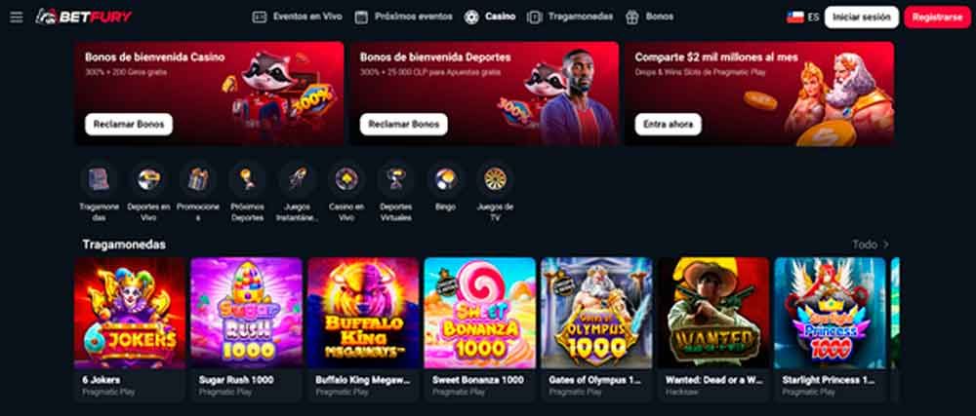
Task: Open the Juegos de TV wheel icon
Action: coord(496,179)
